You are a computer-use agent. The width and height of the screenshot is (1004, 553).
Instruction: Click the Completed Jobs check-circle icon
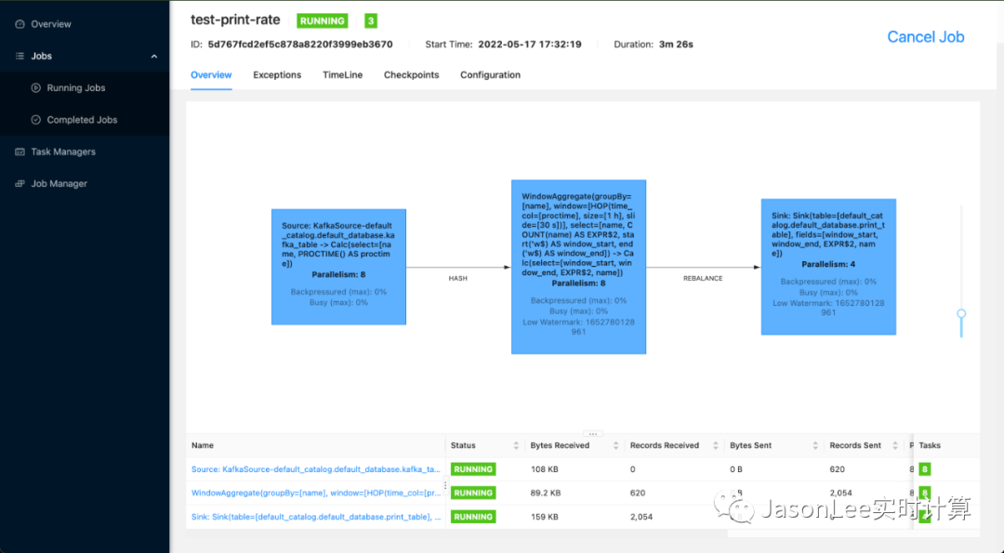(36, 120)
